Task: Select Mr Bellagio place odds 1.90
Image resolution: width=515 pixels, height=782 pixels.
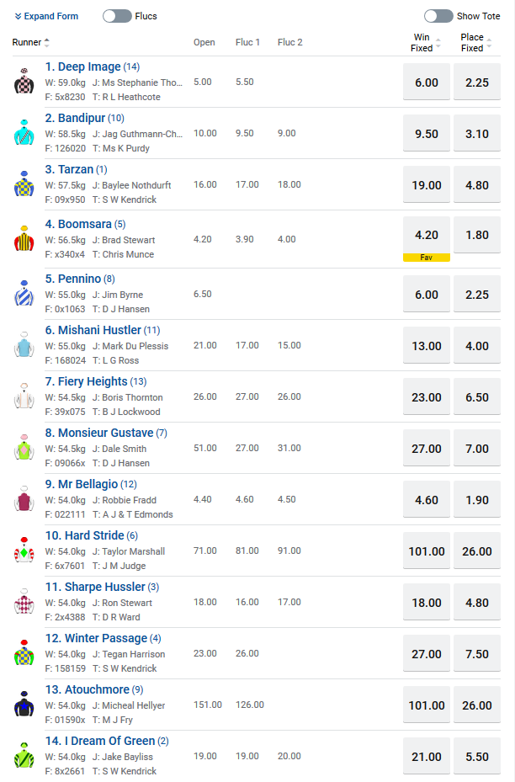Action: (x=477, y=500)
